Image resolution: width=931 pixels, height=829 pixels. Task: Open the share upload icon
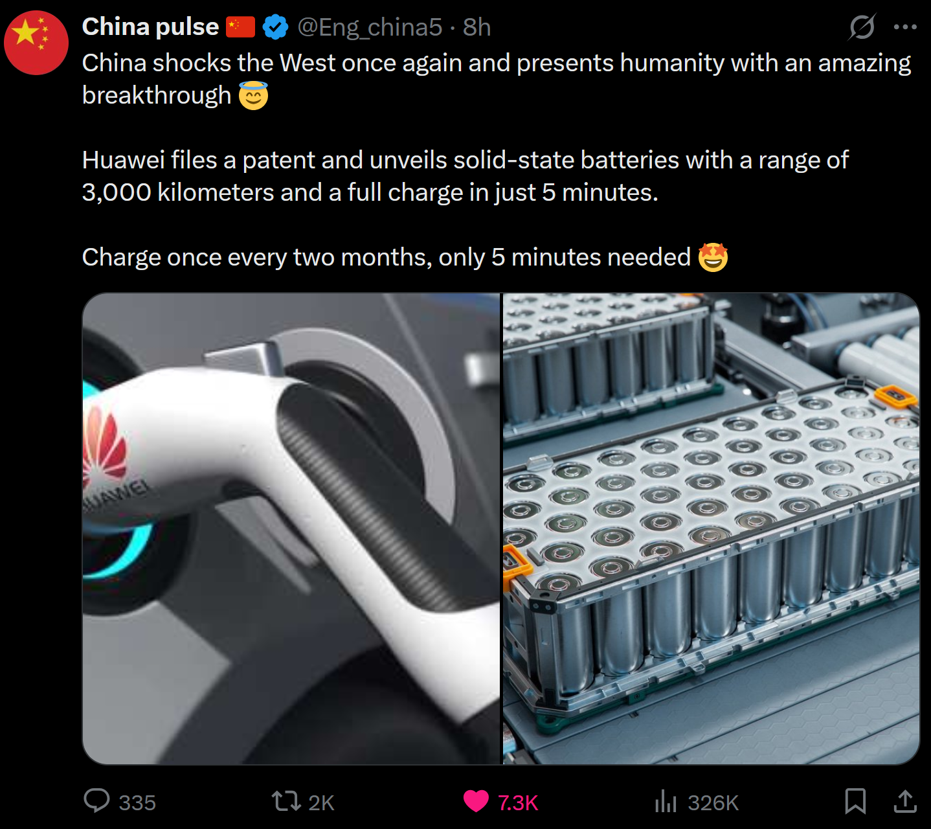pos(905,801)
